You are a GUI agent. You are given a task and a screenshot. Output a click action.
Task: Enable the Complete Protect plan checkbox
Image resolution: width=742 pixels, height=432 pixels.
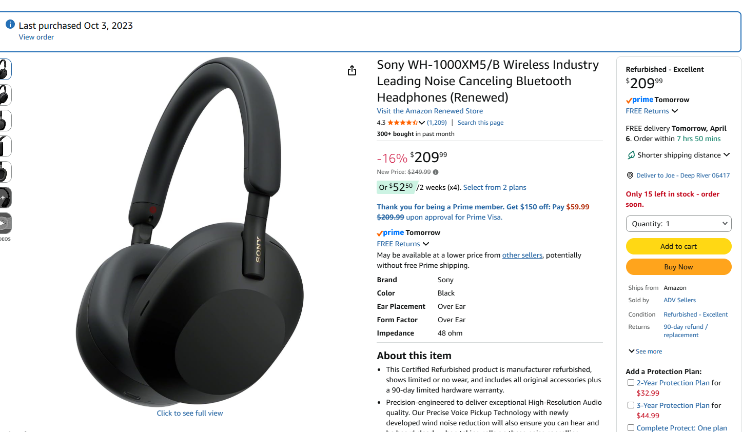(x=631, y=428)
